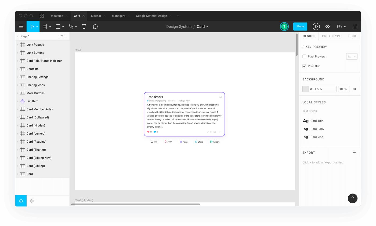Select the Text tool
This screenshot has width=376, height=226.
point(83,26)
